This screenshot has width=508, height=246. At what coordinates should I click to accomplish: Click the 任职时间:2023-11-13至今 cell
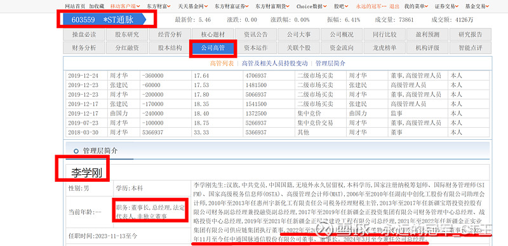pos(128,236)
